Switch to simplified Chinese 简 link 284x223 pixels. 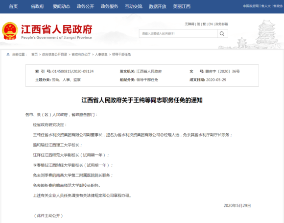click(x=198, y=24)
